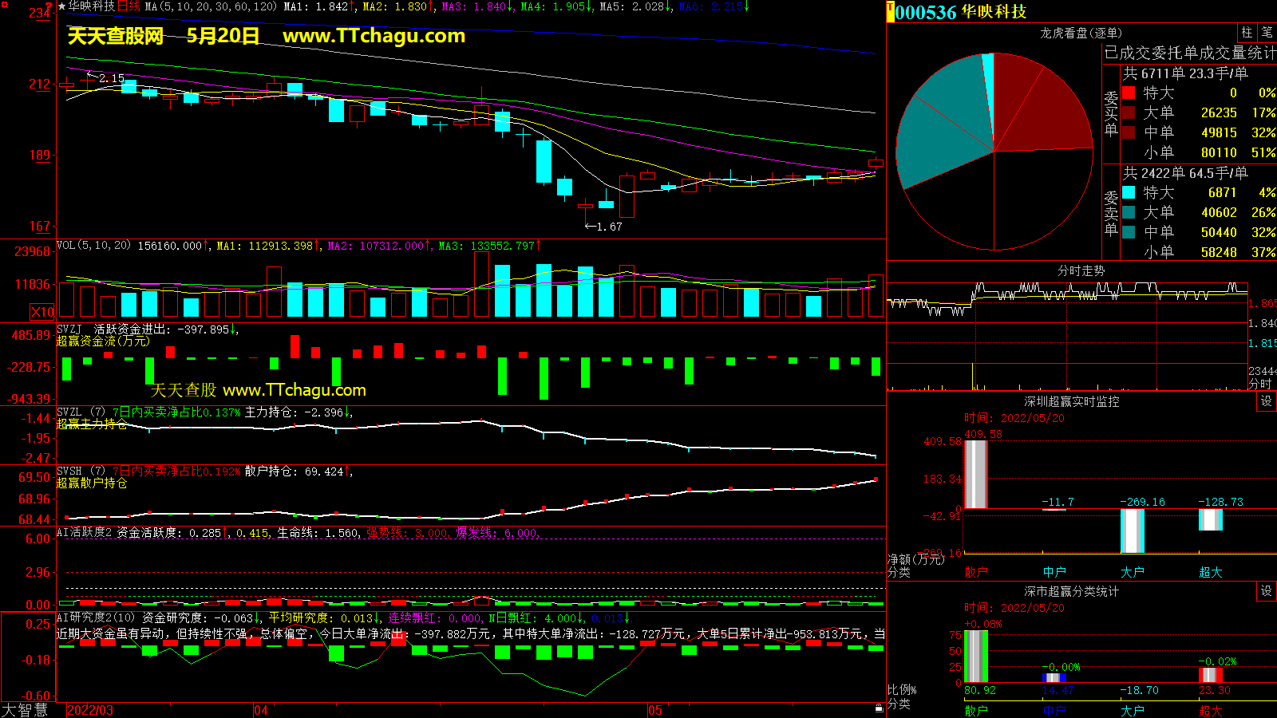The width and height of the screenshot is (1277, 718).
Task: Click the 大智慧 label in bottom-left corner
Action: pyautogui.click(x=25, y=710)
